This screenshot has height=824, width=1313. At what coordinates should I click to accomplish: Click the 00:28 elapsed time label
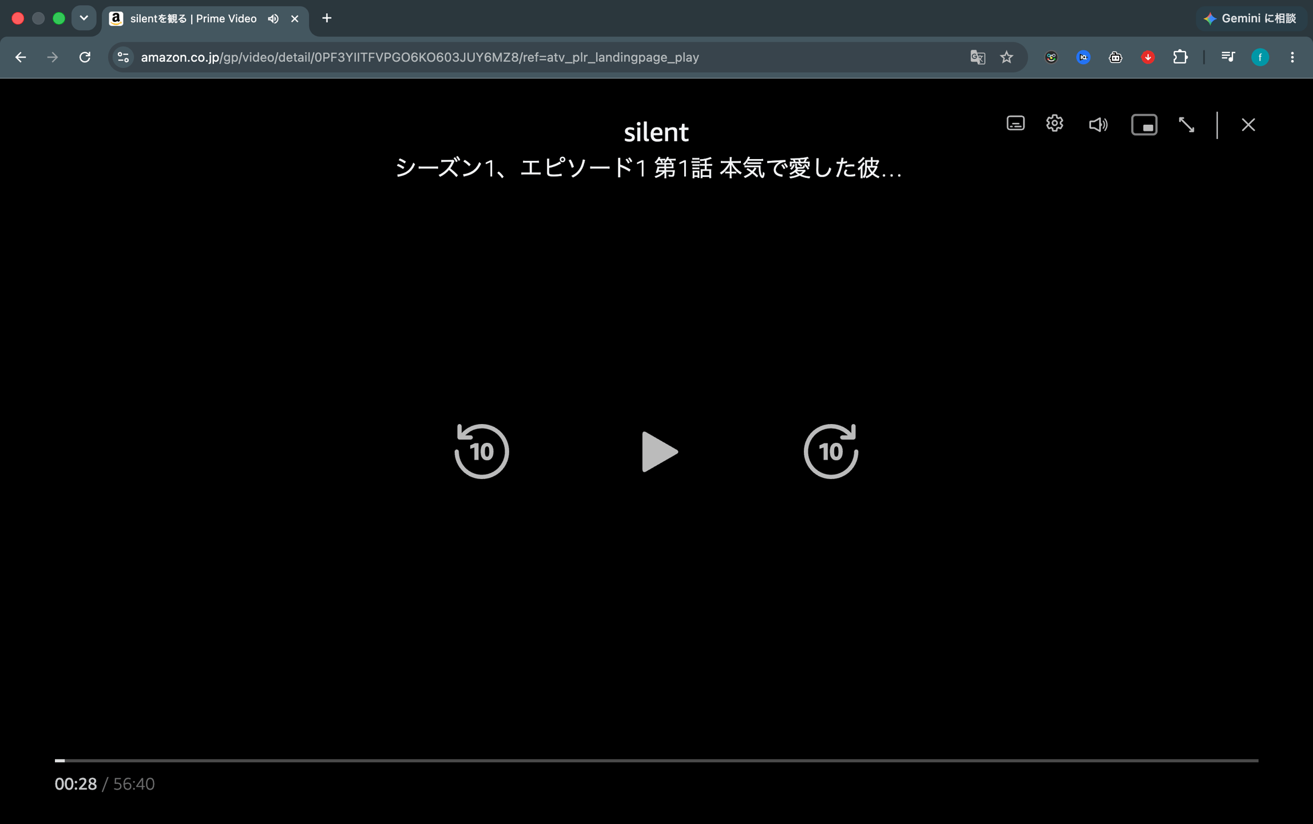tap(76, 784)
